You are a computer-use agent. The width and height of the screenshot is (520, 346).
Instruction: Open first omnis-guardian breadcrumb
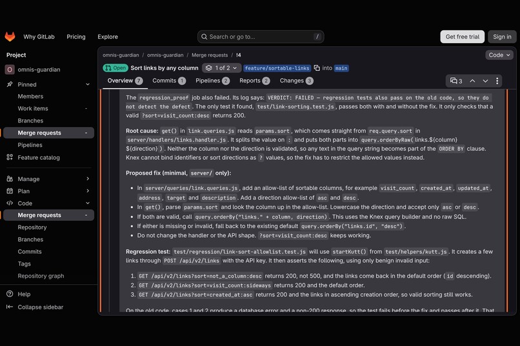coord(121,55)
